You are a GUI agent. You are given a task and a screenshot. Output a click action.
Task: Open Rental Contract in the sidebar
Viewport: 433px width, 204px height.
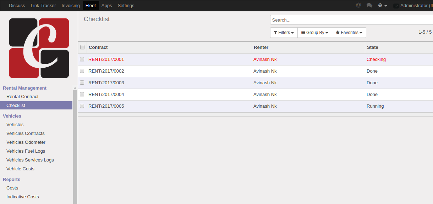pos(22,96)
